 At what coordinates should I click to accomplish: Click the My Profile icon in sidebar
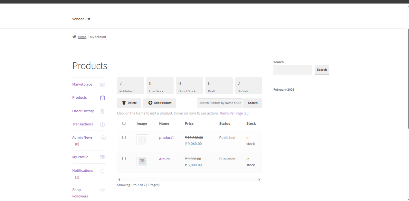102,157
